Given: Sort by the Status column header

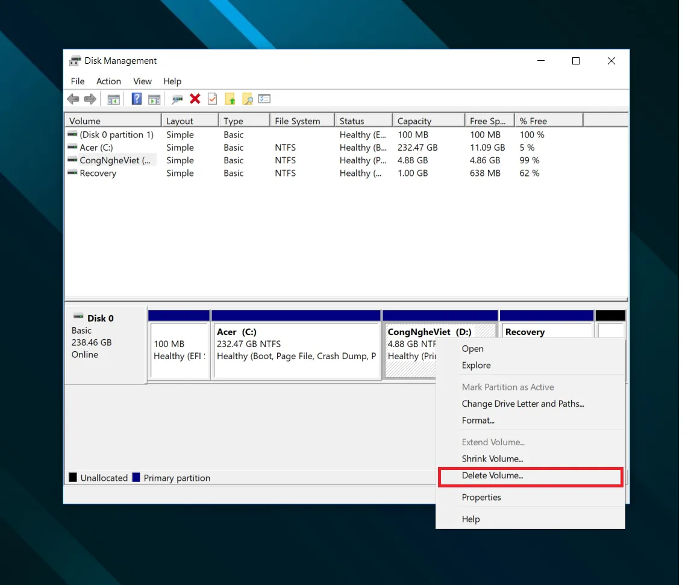Looking at the screenshot, I should tap(363, 121).
